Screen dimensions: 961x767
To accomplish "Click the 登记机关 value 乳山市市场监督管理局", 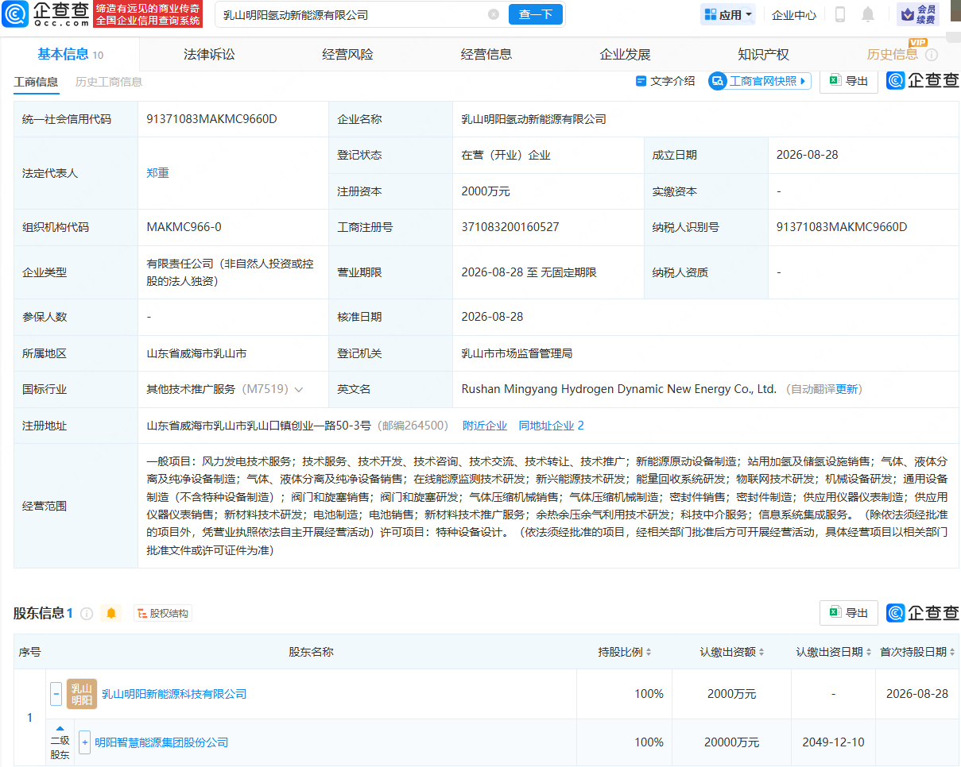I will point(517,353).
